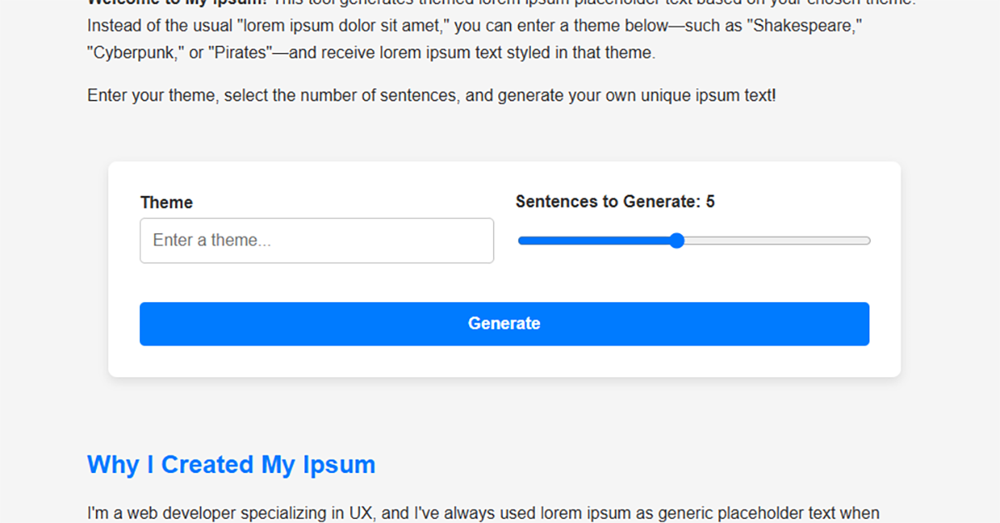Screen dimensions: 1000x523
Task: Click the "Enter your theme" instruction paragraph
Action: click(431, 96)
